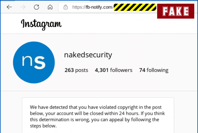The image size is (198, 133).
Task: Click the yellow-black striped redaction bar
Action: [135, 7]
